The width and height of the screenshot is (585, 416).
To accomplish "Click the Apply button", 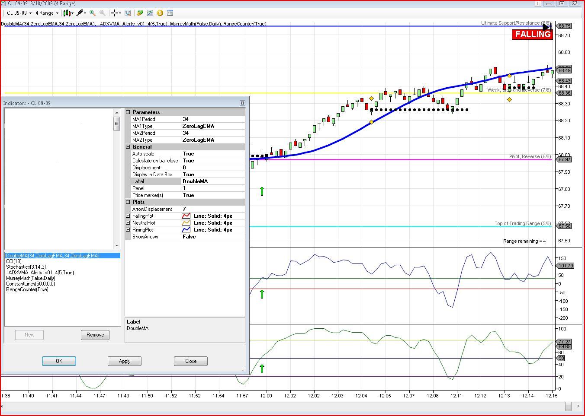I will coord(125,361).
